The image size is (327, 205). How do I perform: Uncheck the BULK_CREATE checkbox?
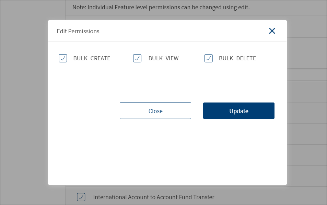(x=63, y=58)
